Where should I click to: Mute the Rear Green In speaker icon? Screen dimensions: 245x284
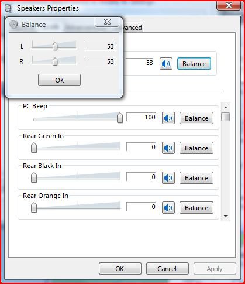click(168, 148)
